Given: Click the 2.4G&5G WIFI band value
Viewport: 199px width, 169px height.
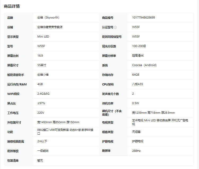Looking at the screenshot, I should click(43, 94).
